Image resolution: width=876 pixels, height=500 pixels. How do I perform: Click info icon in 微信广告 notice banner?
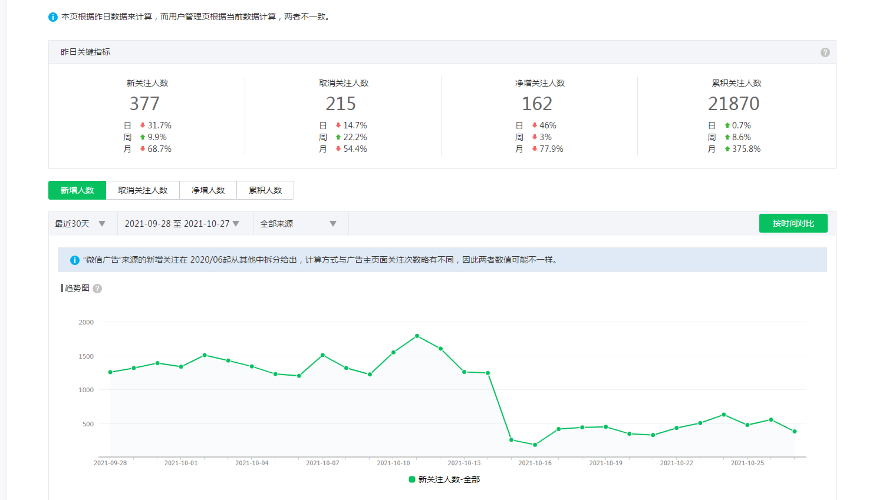tap(75, 260)
